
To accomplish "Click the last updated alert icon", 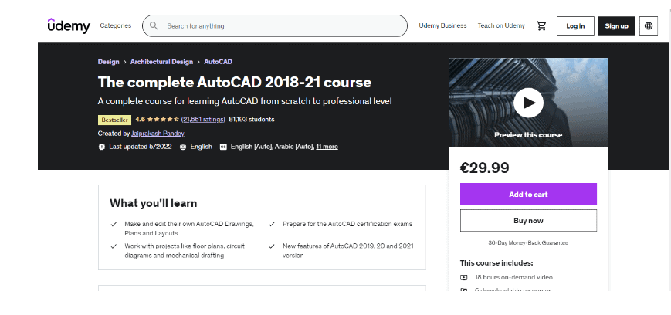I will [101, 147].
